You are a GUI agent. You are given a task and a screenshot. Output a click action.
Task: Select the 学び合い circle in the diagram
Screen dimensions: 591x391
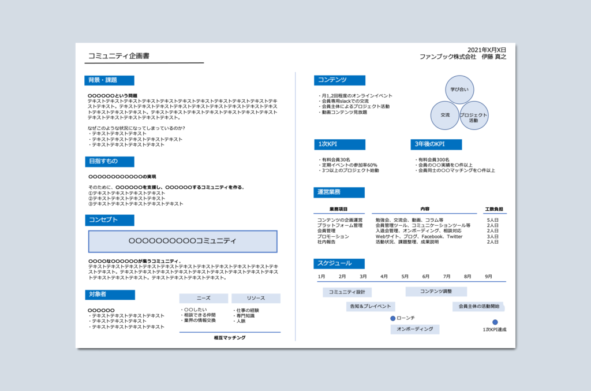tap(459, 90)
